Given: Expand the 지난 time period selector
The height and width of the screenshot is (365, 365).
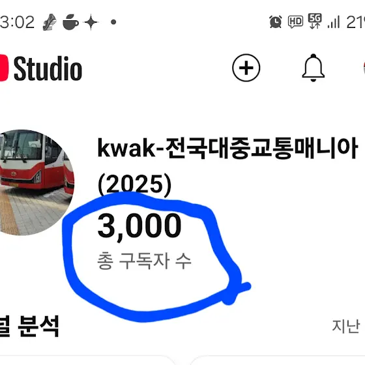Looking at the screenshot, I should pos(346,326).
